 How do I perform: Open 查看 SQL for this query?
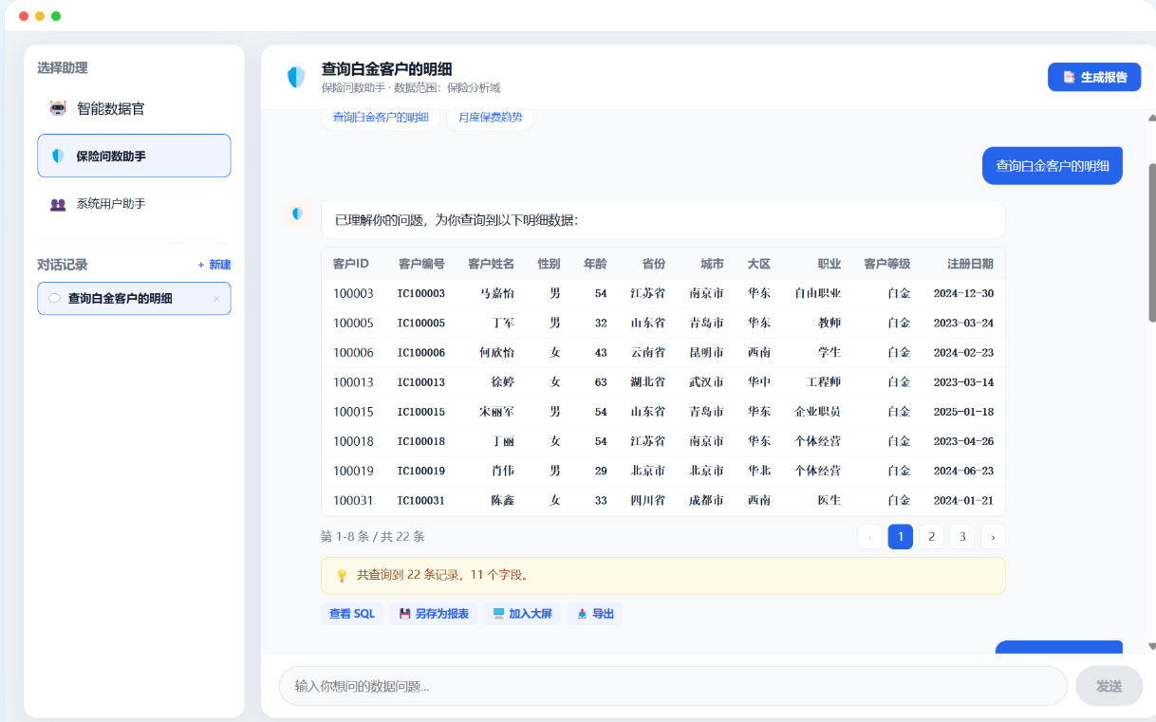(x=352, y=614)
